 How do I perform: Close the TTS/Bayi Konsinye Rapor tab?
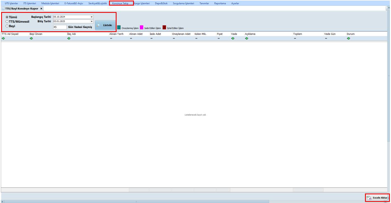click(41, 9)
